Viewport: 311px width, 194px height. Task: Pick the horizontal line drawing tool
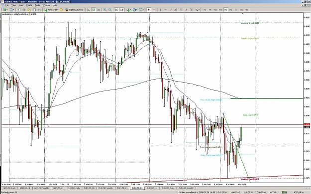pos(166,9)
